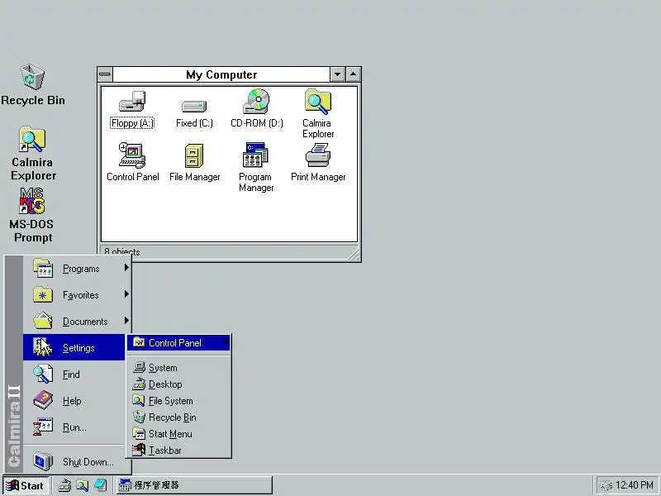Open File System settings in submenu
Viewport: 661px width, 496px height.
(178, 401)
